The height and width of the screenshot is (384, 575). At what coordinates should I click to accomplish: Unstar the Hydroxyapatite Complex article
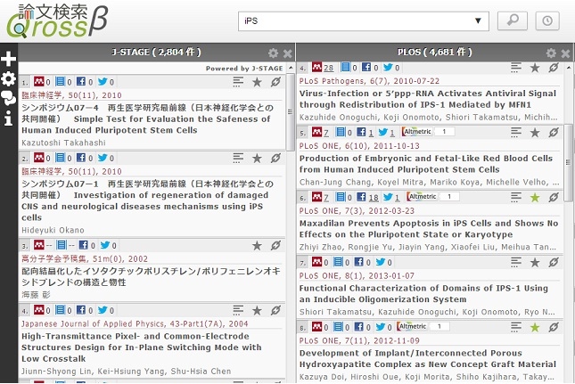(535, 327)
